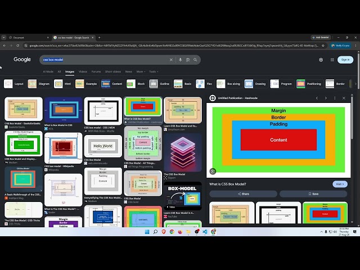
Task: Open VS Code from taskbar
Action: 205,232
